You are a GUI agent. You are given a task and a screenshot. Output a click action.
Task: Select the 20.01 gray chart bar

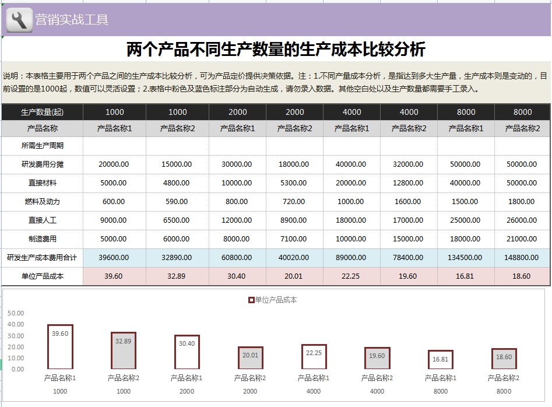tap(250, 357)
